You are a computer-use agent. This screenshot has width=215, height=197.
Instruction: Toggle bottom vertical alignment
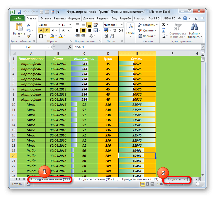tap(89, 25)
